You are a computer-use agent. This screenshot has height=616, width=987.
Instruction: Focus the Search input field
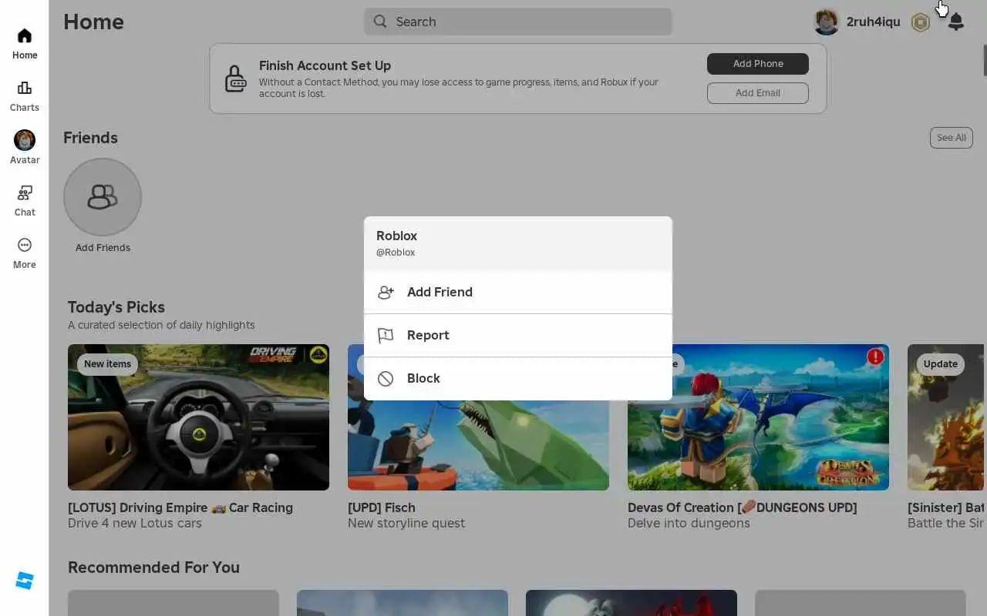tap(518, 22)
